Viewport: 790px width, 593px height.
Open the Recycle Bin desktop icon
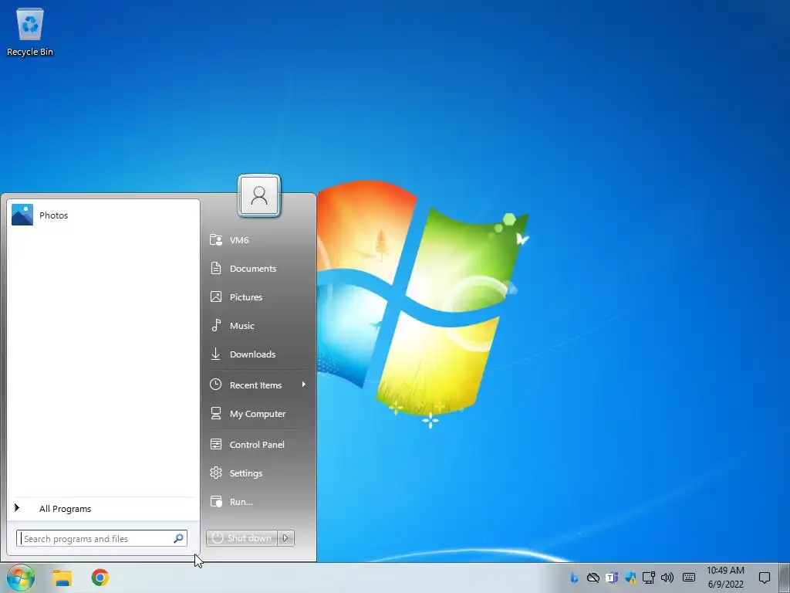pyautogui.click(x=30, y=32)
